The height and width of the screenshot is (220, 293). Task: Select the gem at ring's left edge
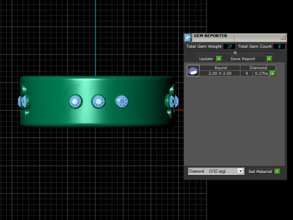pos(23,101)
